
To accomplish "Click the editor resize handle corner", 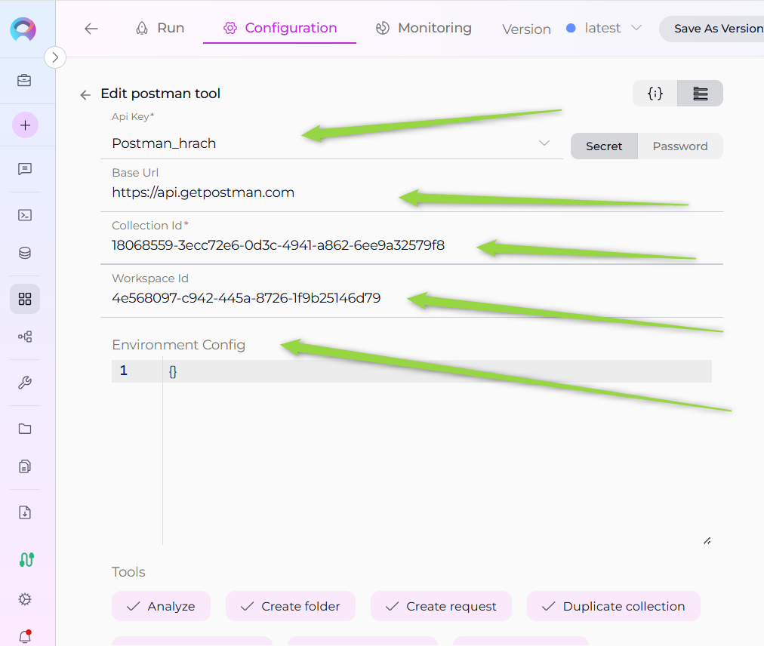I will (x=707, y=541).
